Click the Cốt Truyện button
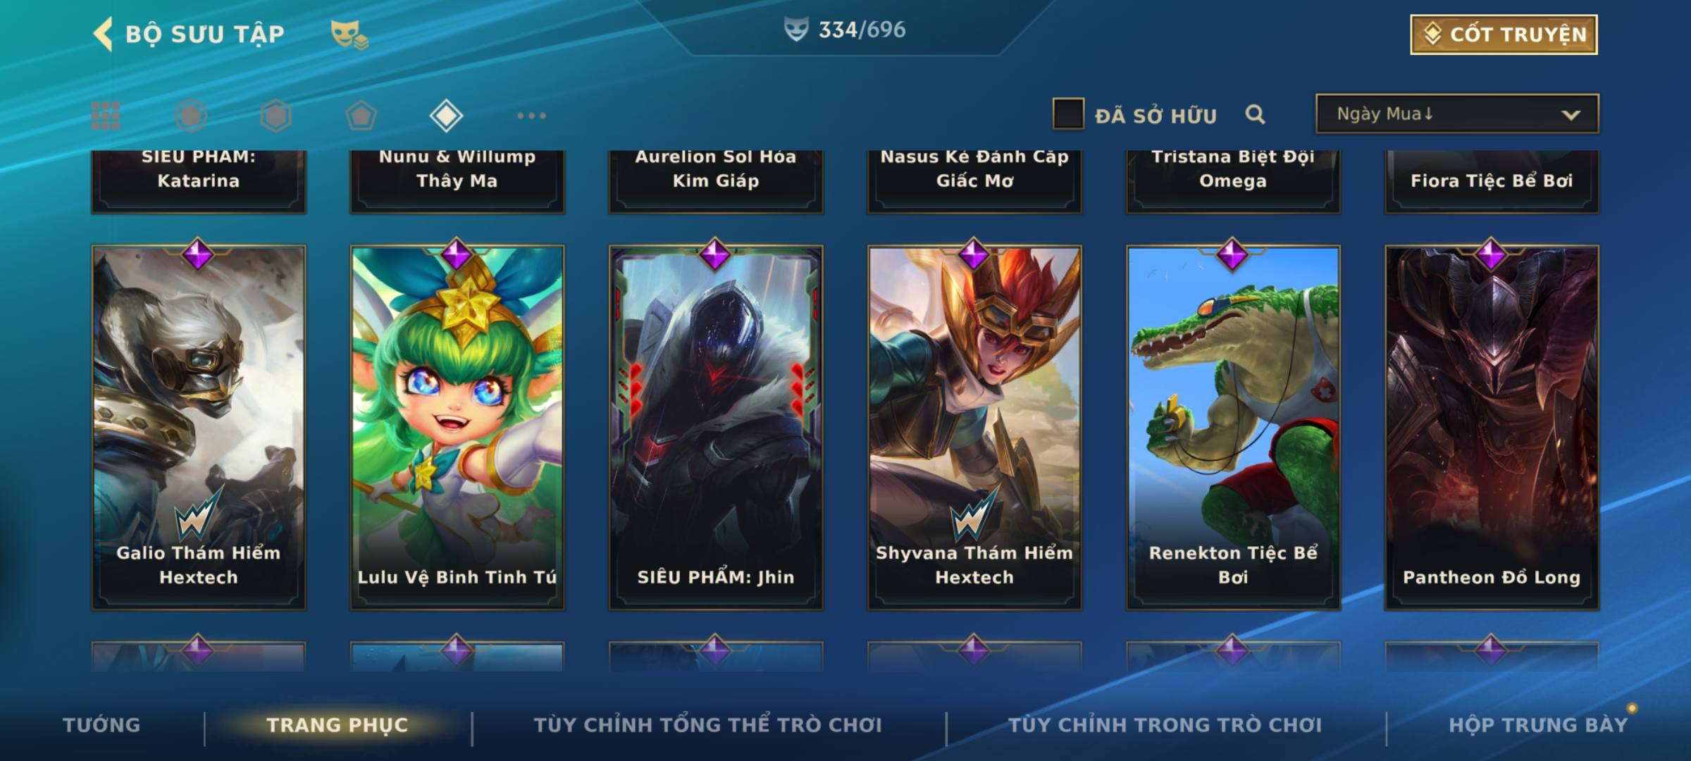 coord(1504,35)
